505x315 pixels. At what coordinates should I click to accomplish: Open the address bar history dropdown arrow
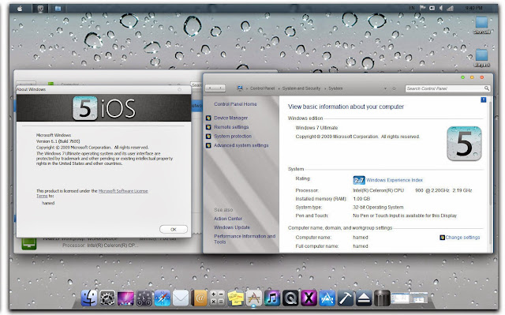pos(385,88)
